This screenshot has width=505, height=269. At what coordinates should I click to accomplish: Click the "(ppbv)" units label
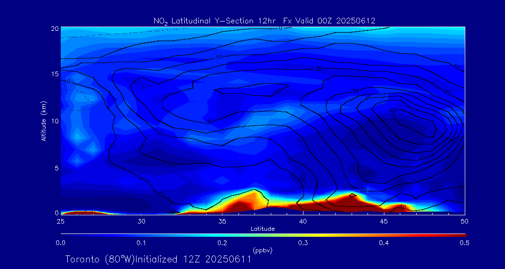[x=262, y=250]
